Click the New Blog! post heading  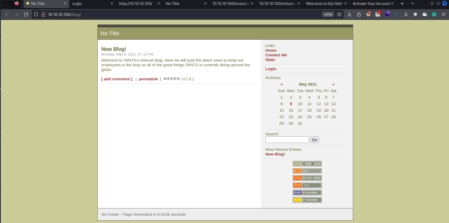[x=114, y=49]
